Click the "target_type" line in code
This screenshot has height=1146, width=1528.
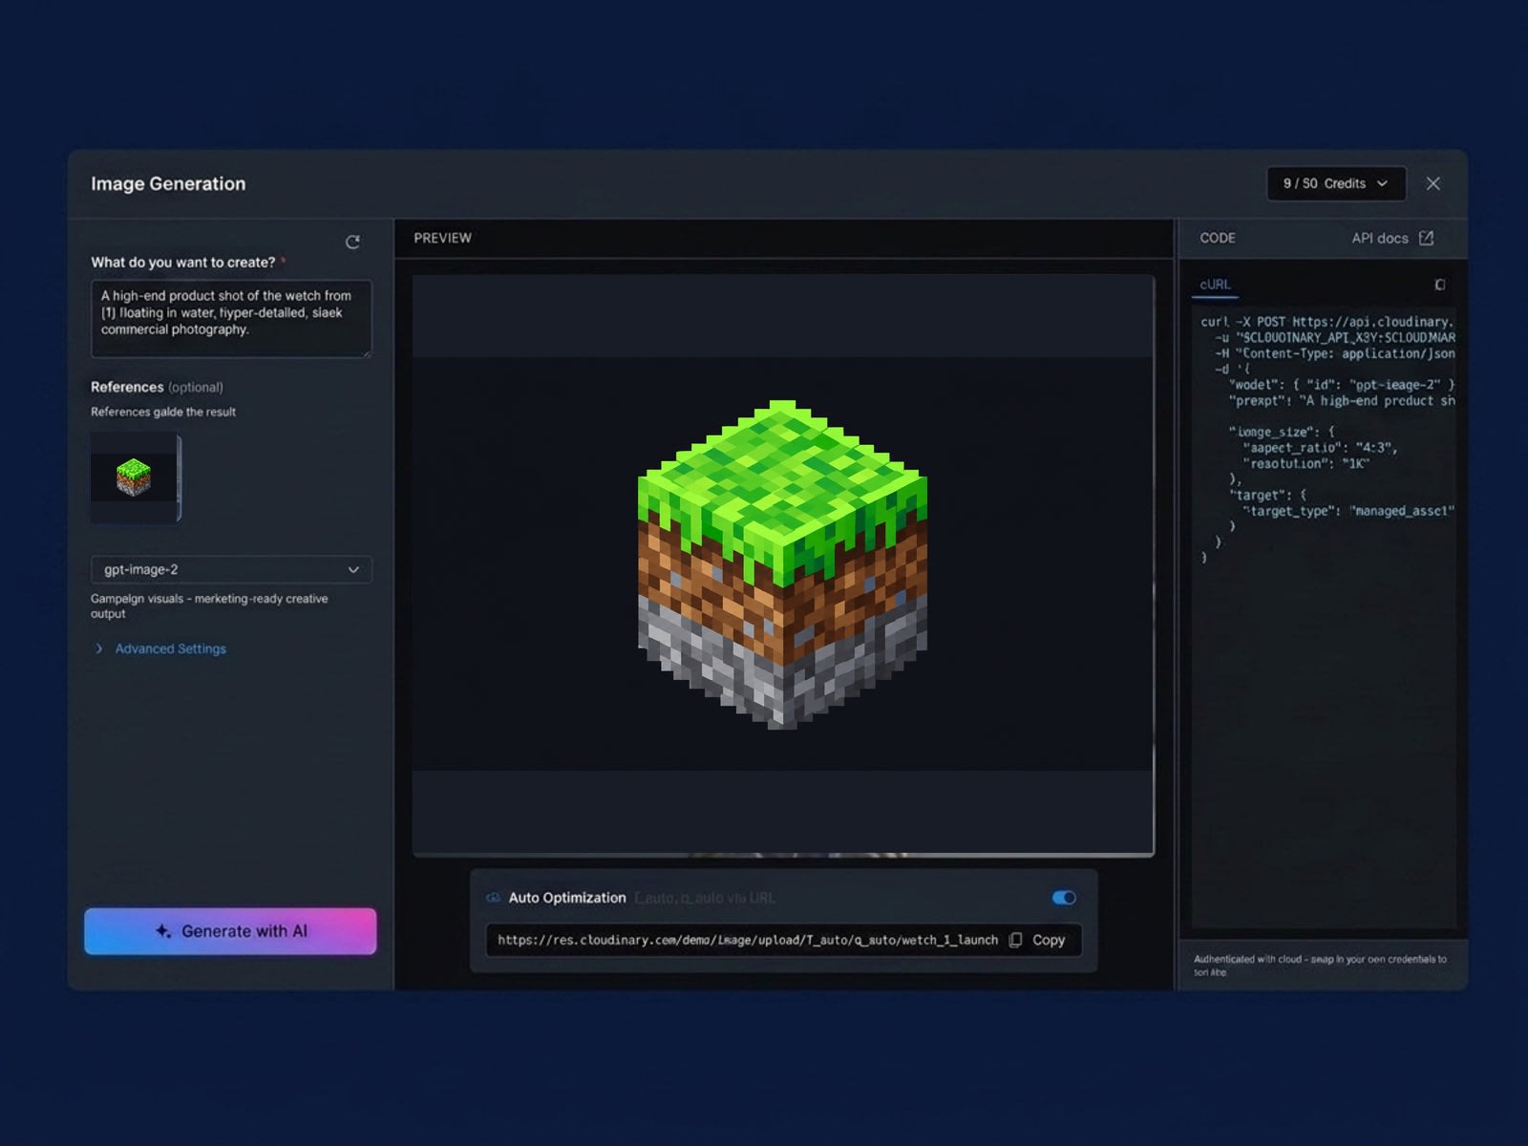pos(1348,511)
